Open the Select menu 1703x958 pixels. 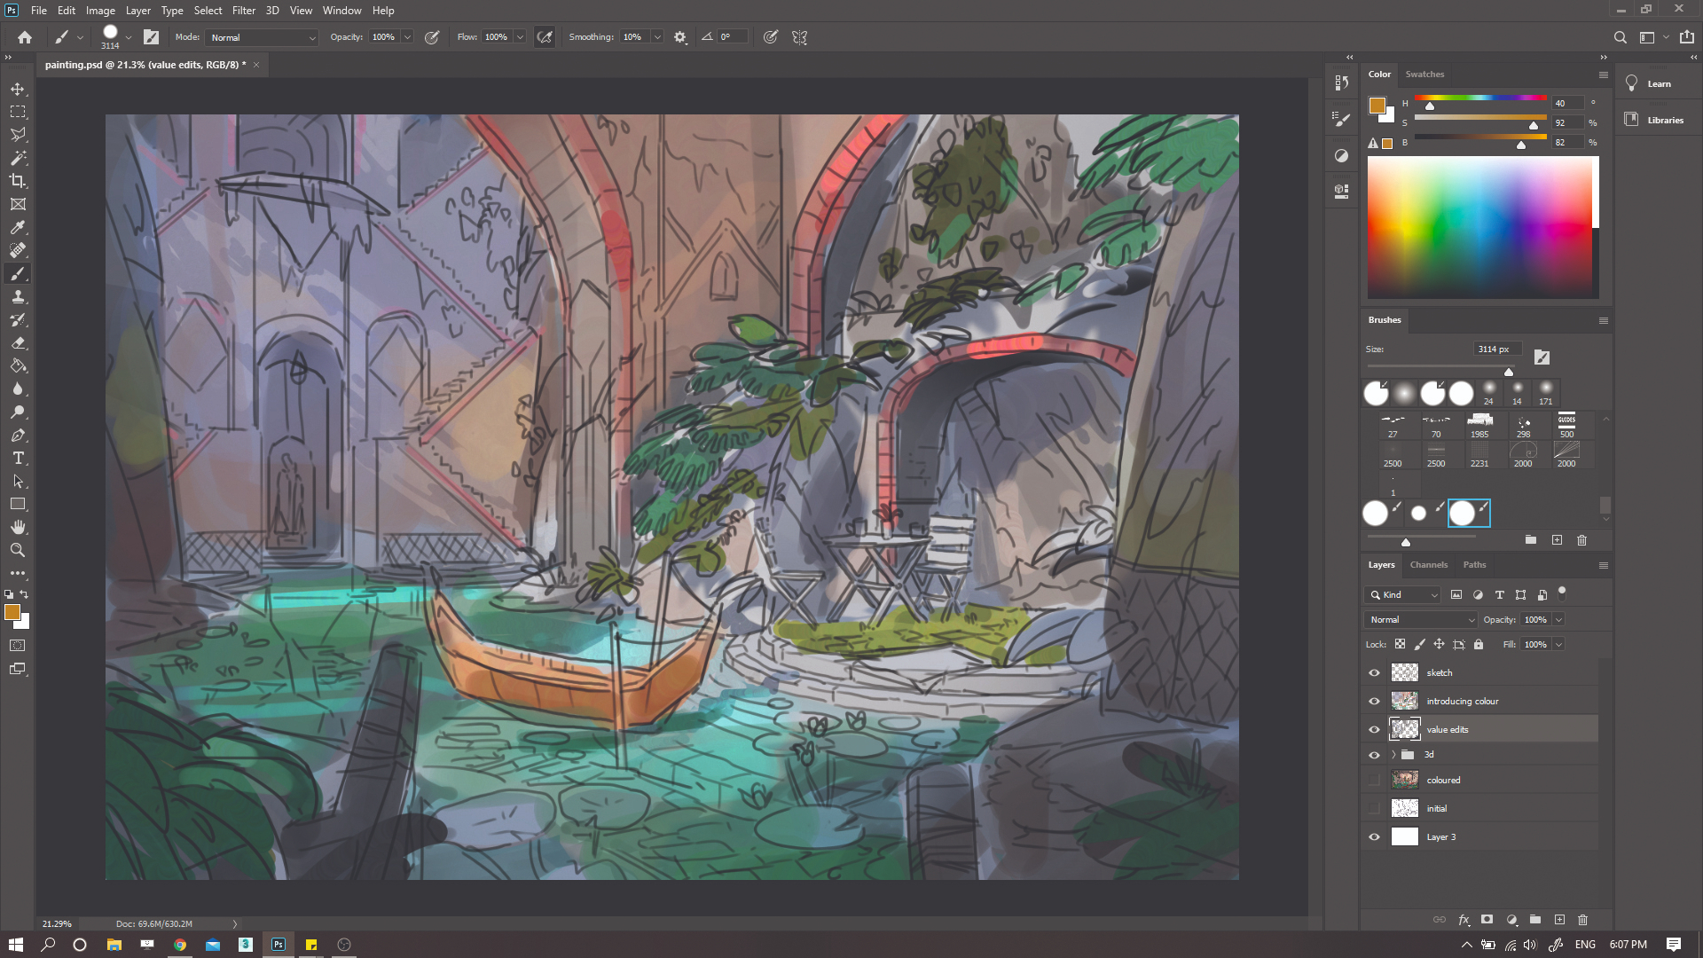click(x=208, y=11)
